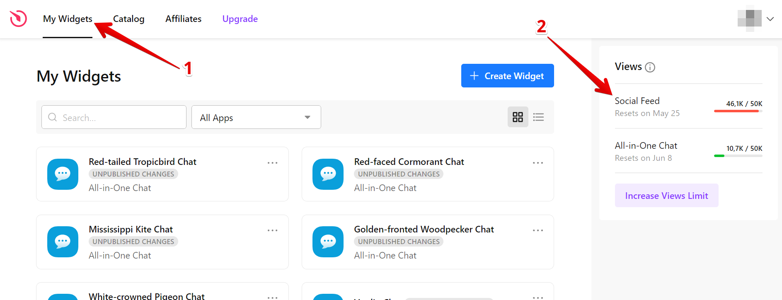
Task: Focus the widget Search field
Action: coord(114,117)
